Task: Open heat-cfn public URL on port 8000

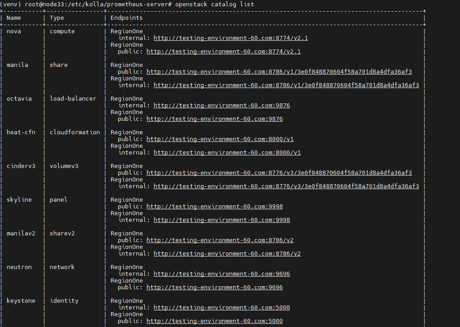Action: point(220,139)
